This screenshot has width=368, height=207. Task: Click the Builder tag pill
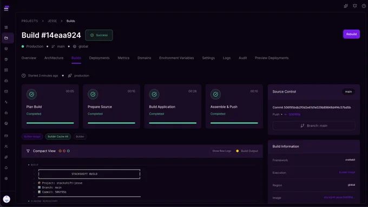(x=80, y=137)
